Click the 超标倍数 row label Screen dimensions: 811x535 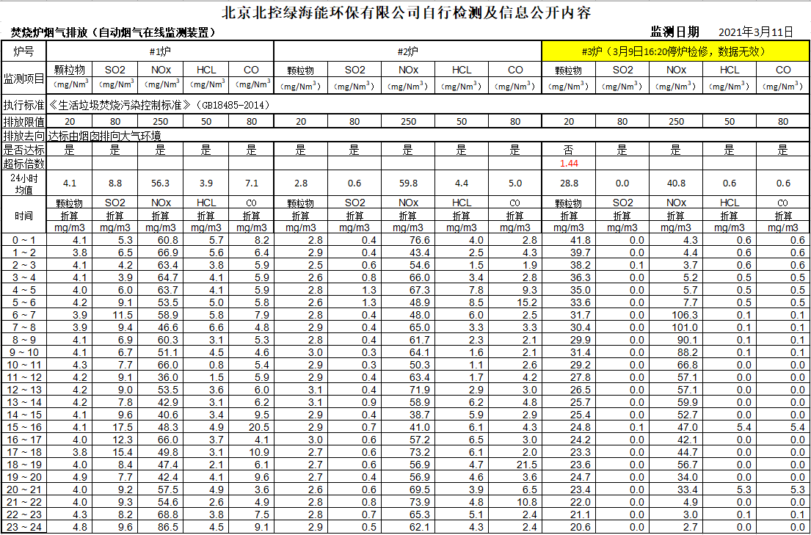[x=23, y=164]
